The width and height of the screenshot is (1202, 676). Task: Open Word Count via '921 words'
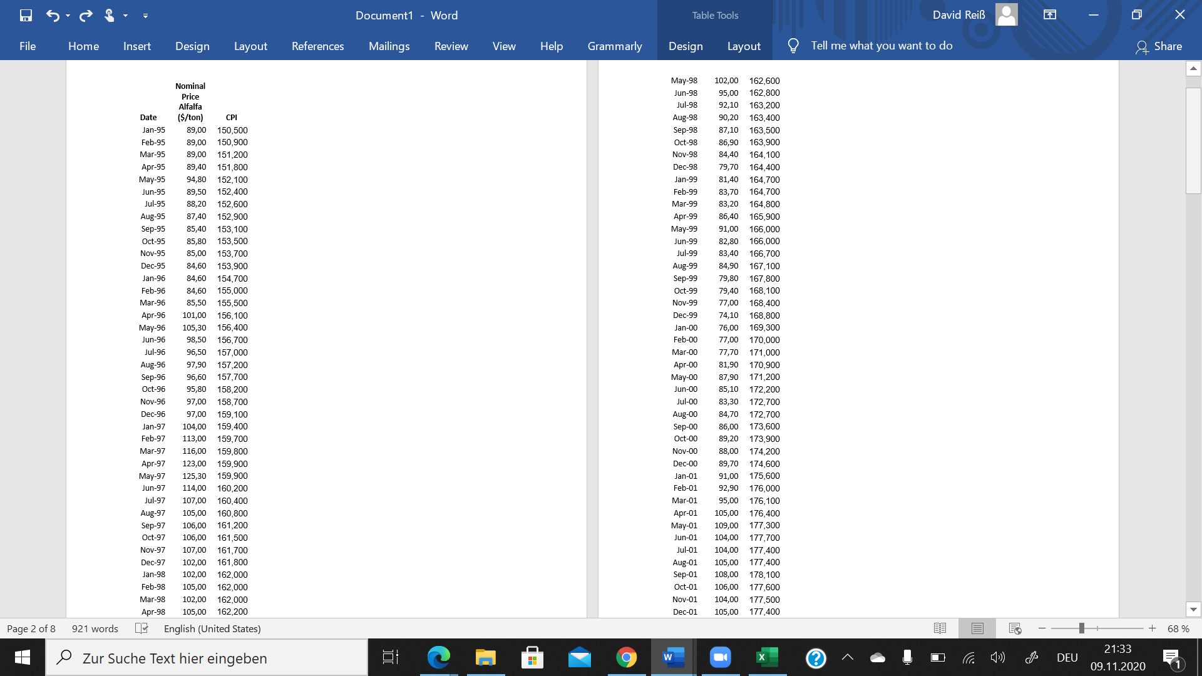coord(95,628)
